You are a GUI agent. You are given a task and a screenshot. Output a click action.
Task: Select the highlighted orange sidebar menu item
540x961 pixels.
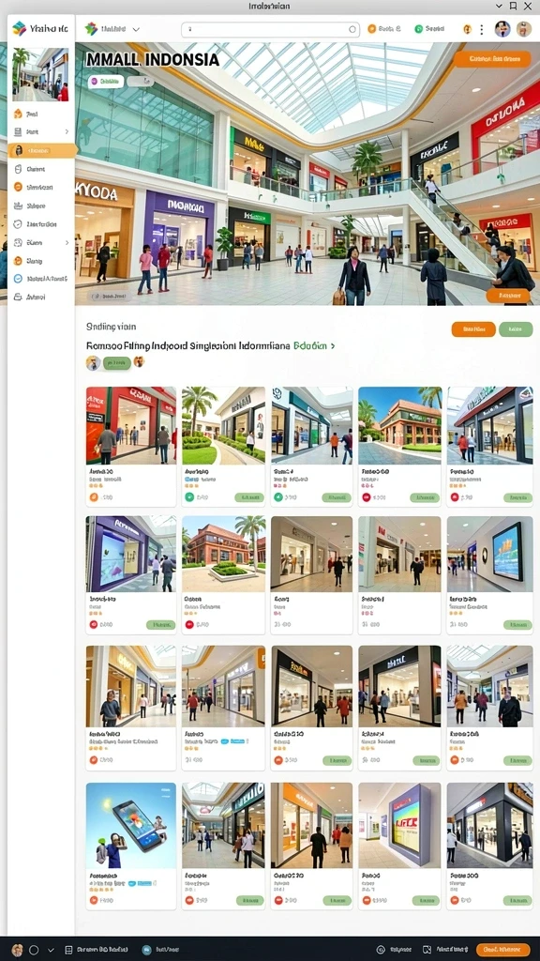click(x=42, y=150)
